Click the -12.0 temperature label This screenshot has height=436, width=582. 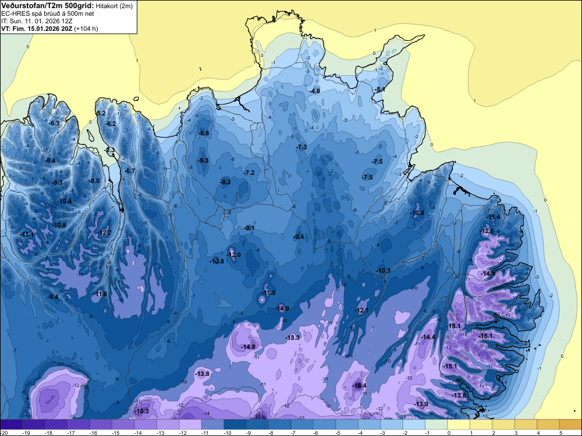click(x=234, y=255)
